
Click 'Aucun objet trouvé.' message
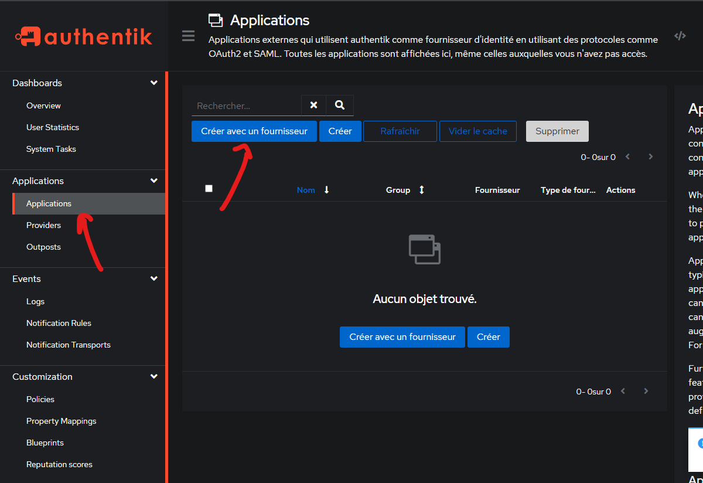425,299
